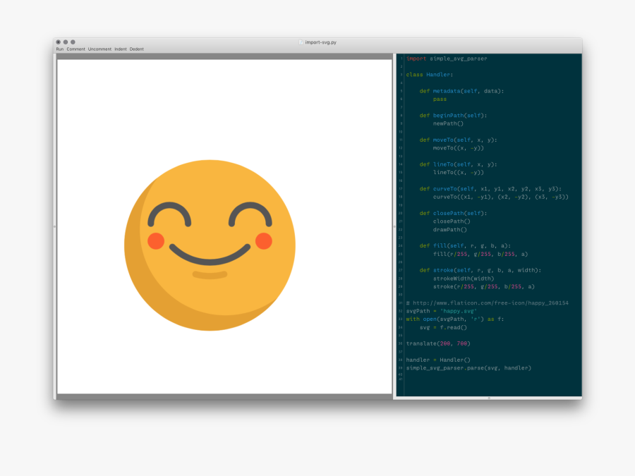Click the splitter handle between canvas and code

tap(394, 226)
